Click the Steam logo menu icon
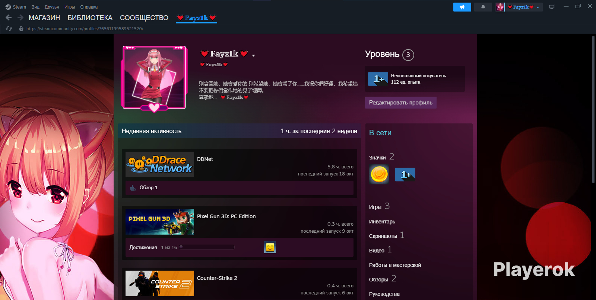This screenshot has height=300, width=596. tap(8, 7)
